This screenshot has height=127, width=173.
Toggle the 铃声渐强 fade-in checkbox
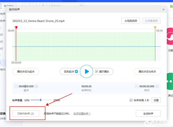[131, 100]
